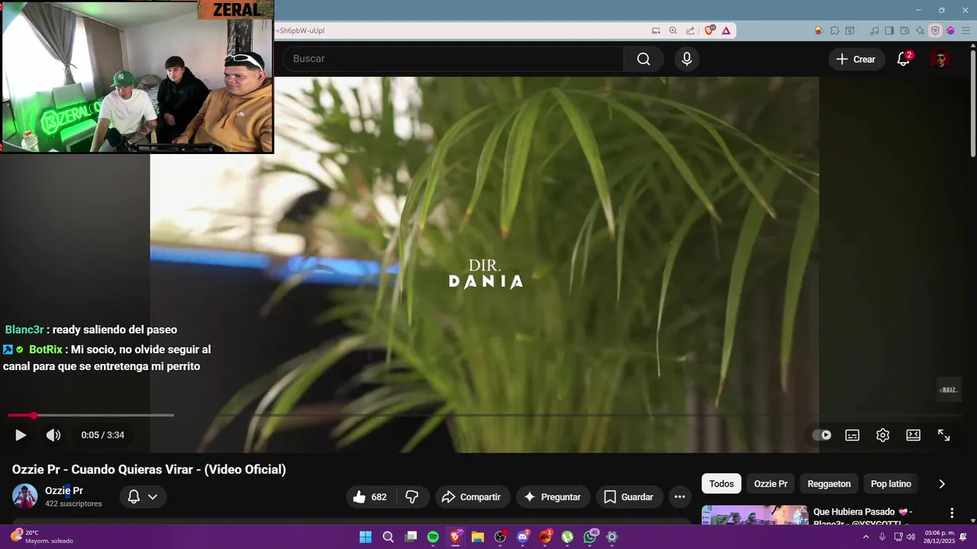Open the YouTube account avatar menu
The width and height of the screenshot is (977, 549).
coord(940,59)
